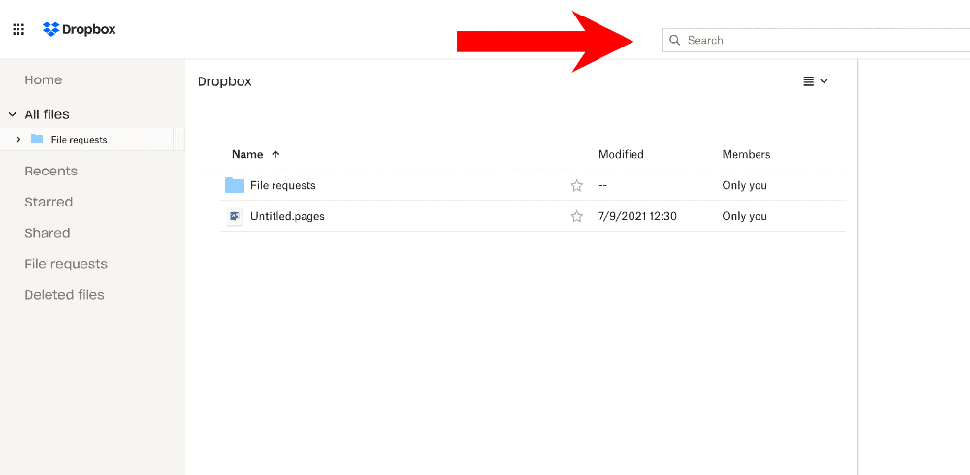This screenshot has height=475, width=970.
Task: Open the Untitled.pages file
Action: coord(287,216)
